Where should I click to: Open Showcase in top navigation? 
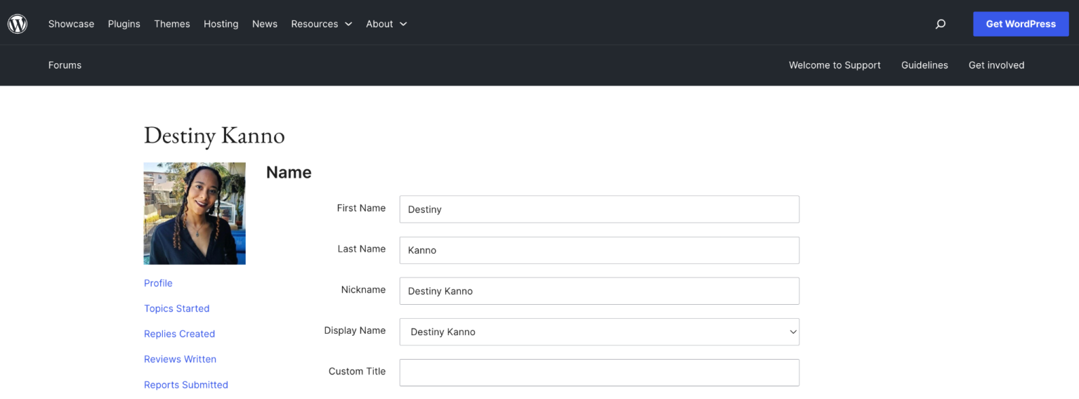pyautogui.click(x=71, y=24)
